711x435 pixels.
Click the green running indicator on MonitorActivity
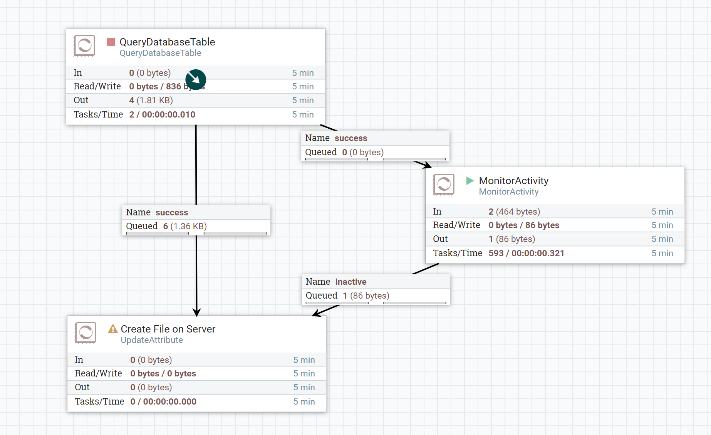470,180
